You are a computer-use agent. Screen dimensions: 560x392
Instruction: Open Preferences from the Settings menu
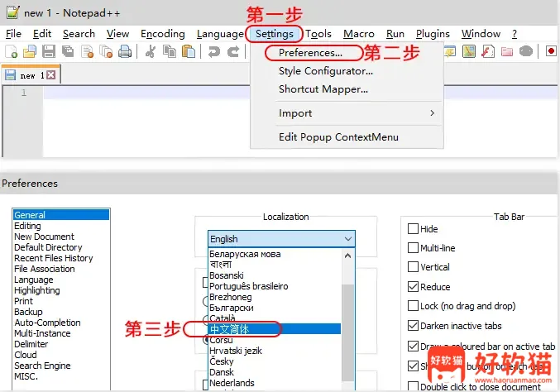(310, 53)
